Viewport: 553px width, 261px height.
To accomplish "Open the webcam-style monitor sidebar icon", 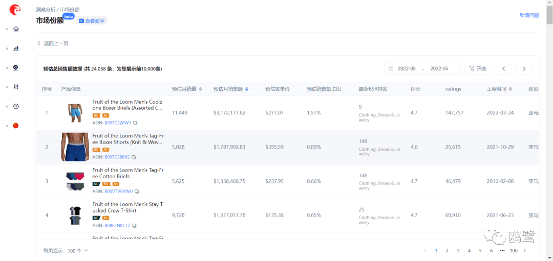I will pyautogui.click(x=16, y=67).
